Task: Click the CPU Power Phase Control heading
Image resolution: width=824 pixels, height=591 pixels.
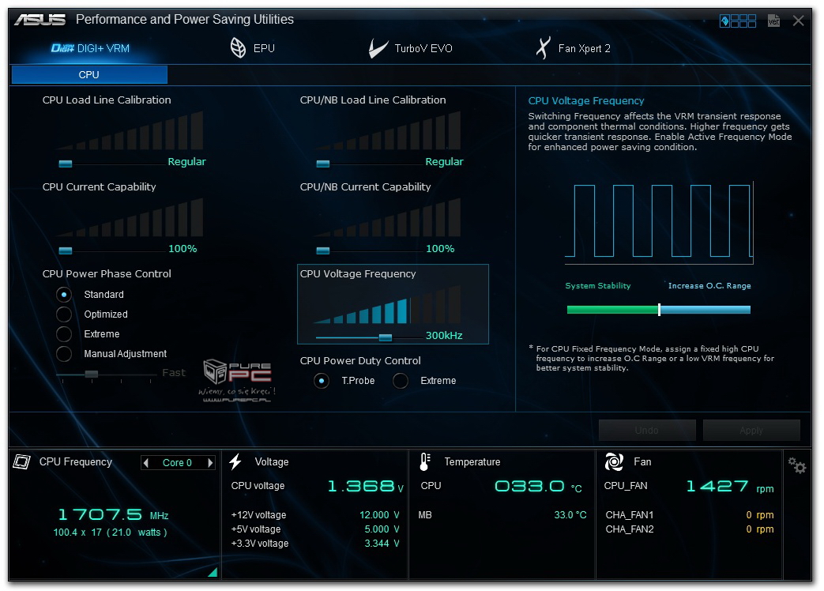Action: [x=107, y=273]
